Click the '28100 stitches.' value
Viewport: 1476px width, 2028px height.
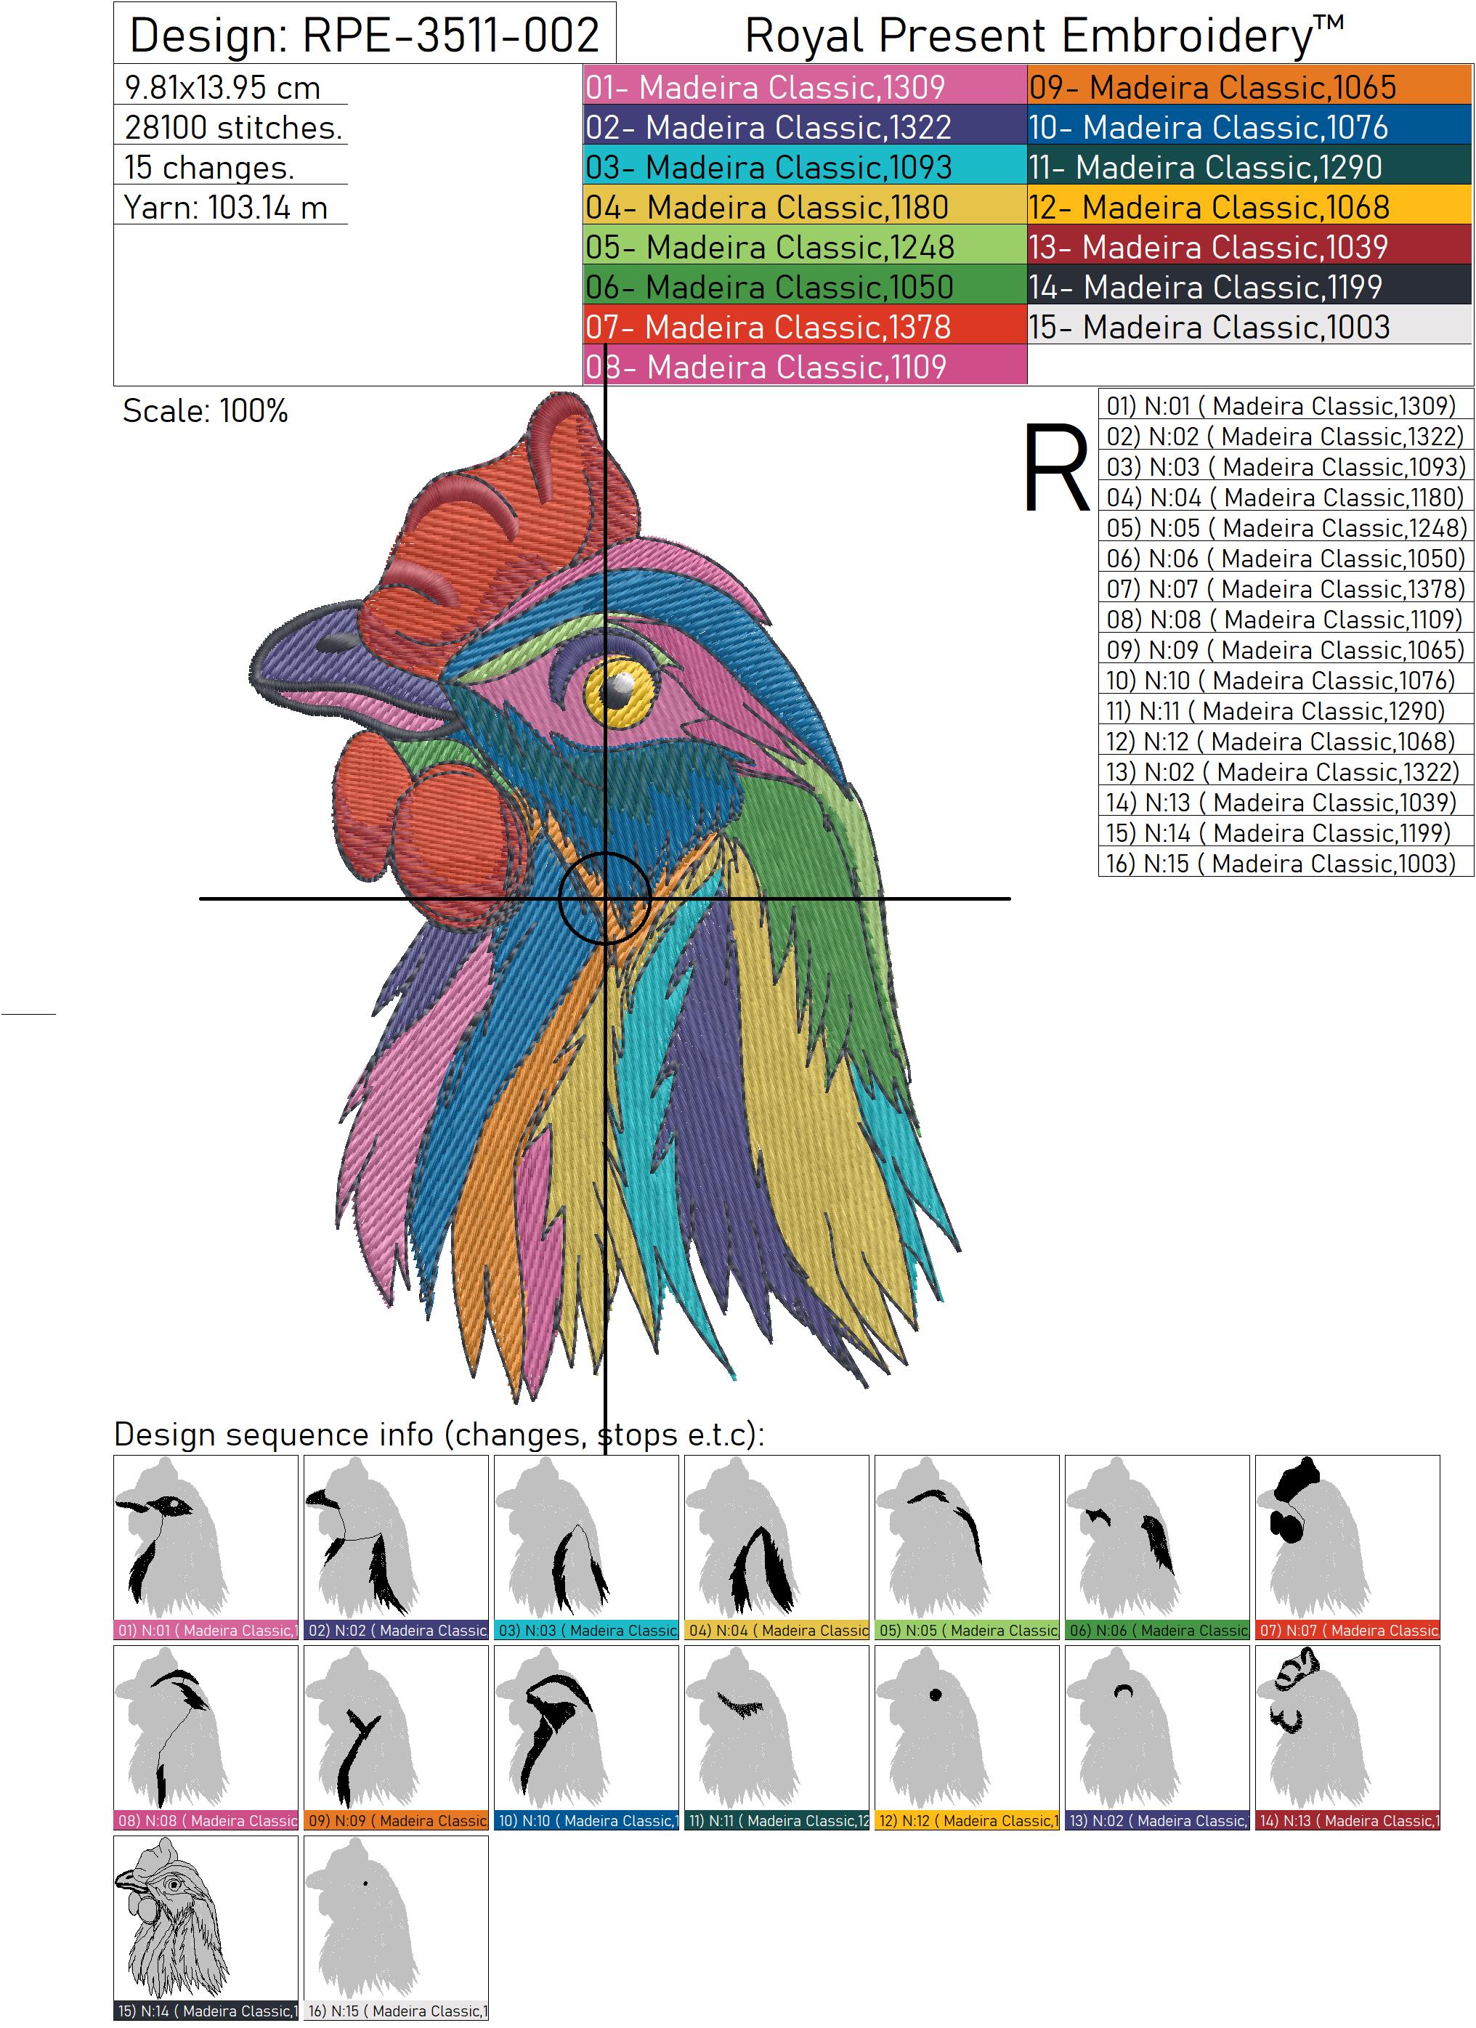tap(233, 128)
